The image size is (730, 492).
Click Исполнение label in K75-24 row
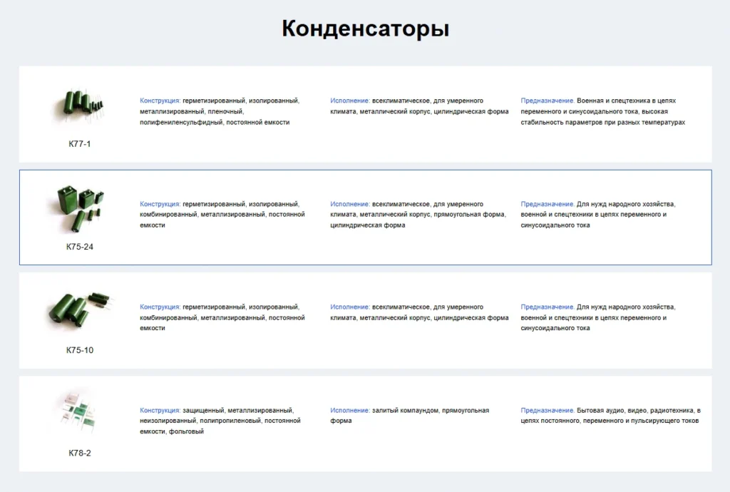(350, 204)
